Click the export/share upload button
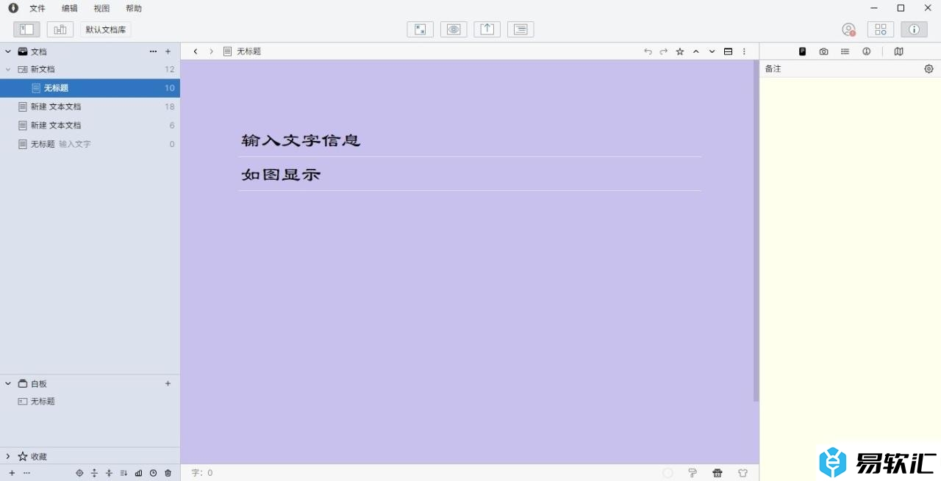 487,29
